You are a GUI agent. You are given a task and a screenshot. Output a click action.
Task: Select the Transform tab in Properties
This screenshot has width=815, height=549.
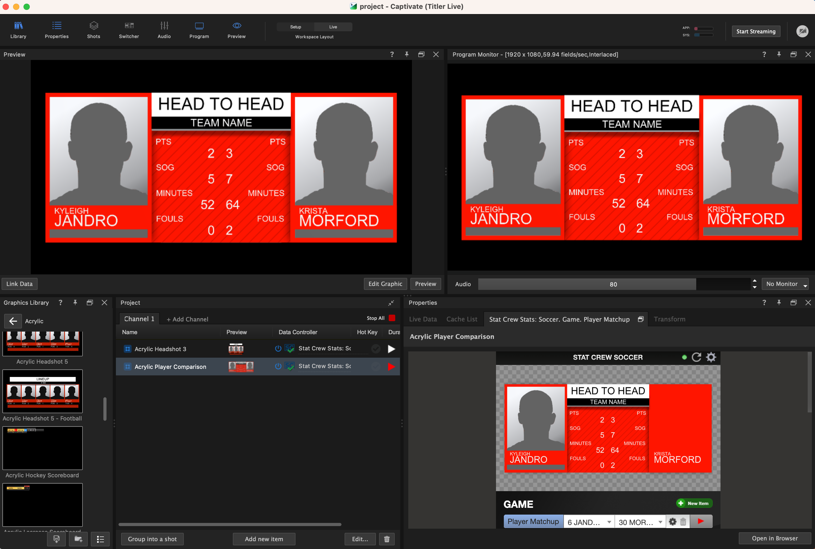pos(669,319)
